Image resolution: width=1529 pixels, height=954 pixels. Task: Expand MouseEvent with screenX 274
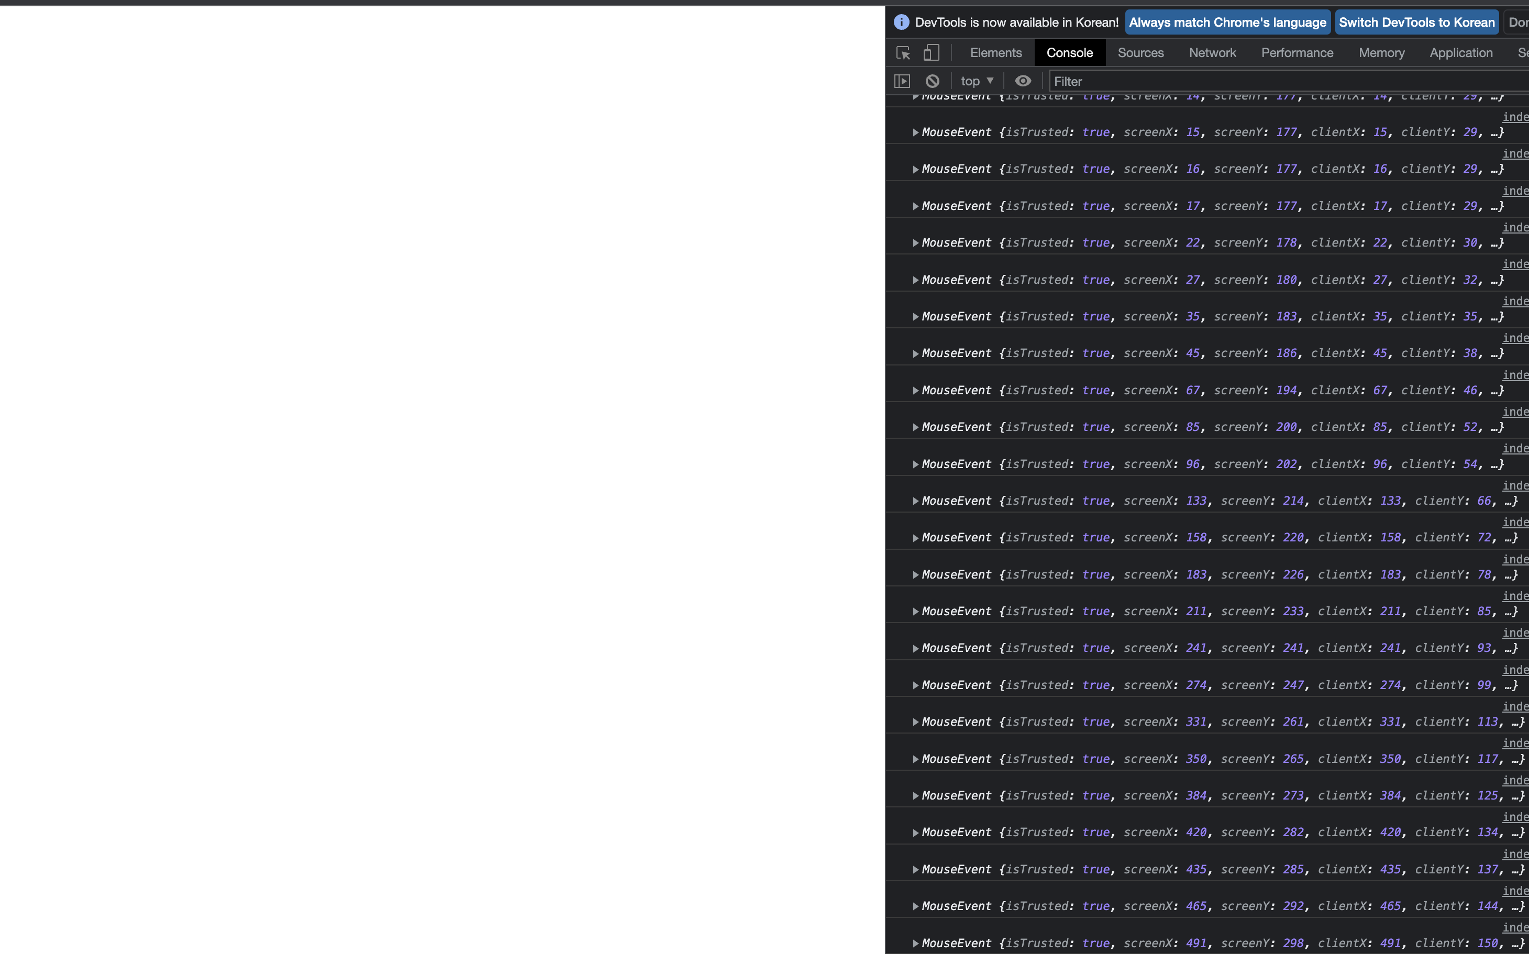(916, 685)
